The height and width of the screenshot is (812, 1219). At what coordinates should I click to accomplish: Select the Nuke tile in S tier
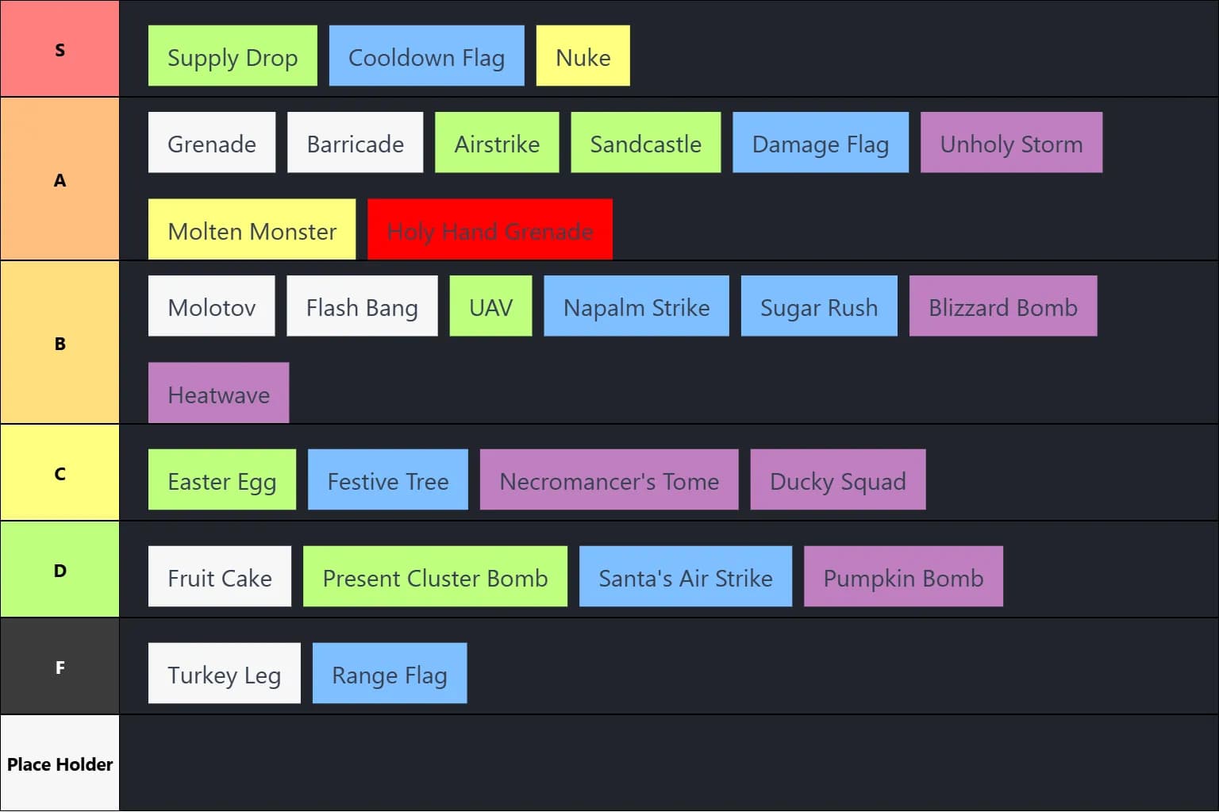[583, 56]
